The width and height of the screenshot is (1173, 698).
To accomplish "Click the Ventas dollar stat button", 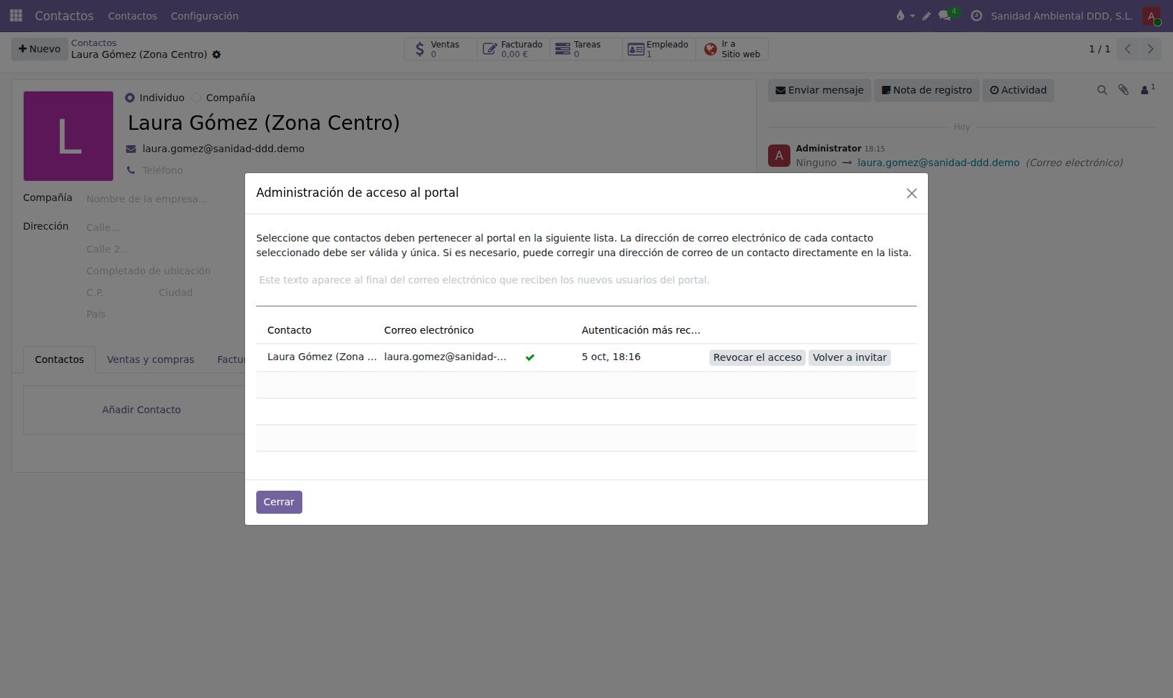I will 441,49.
